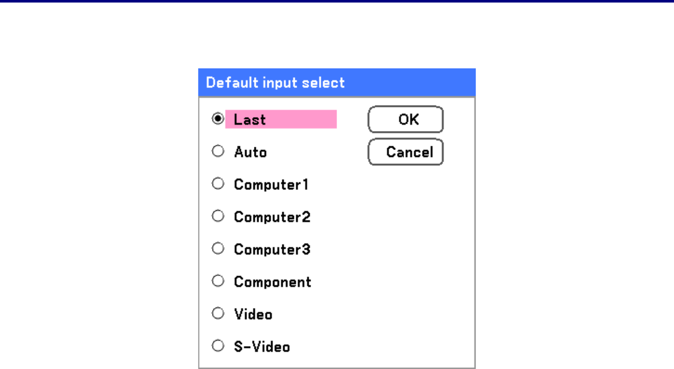Click the Component label text
Image resolution: width=674 pixels, height=369 pixels.
pos(272,282)
